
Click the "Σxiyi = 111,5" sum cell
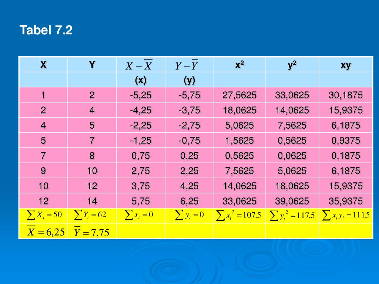pos(346,215)
